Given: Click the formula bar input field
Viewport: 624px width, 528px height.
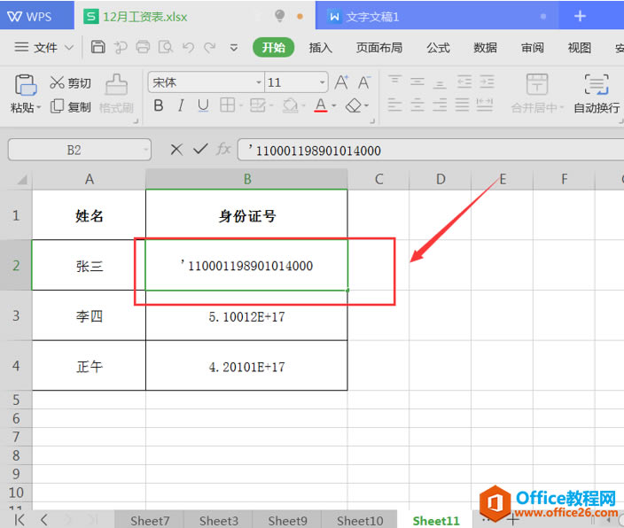Looking at the screenshot, I should point(431,150).
